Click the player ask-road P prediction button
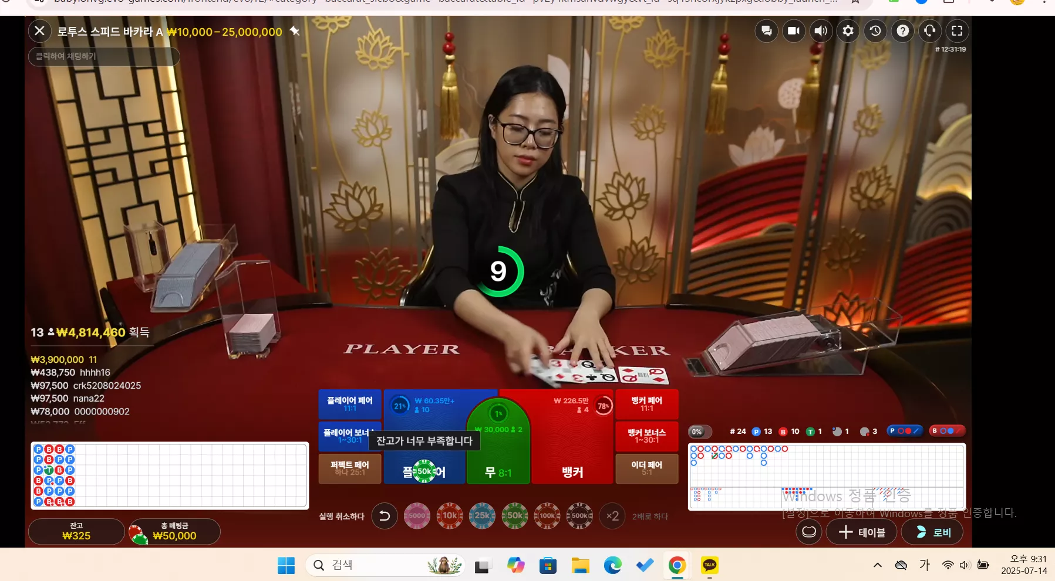1055x581 pixels. [905, 431]
